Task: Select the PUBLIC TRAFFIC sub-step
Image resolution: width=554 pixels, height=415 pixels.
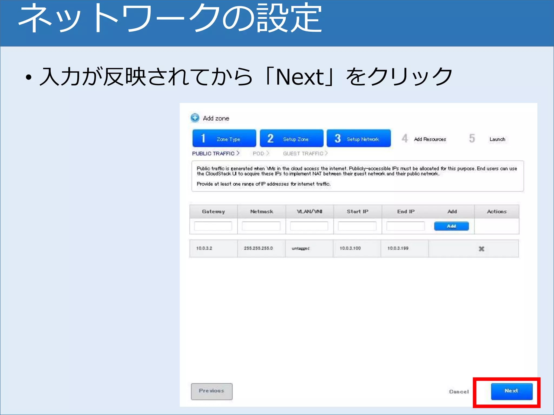Action: 216,153
